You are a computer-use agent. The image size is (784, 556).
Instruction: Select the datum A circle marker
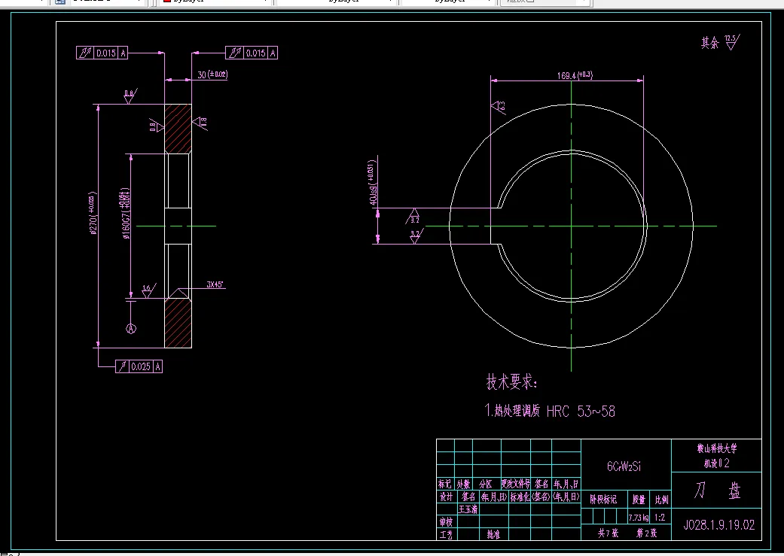point(131,329)
